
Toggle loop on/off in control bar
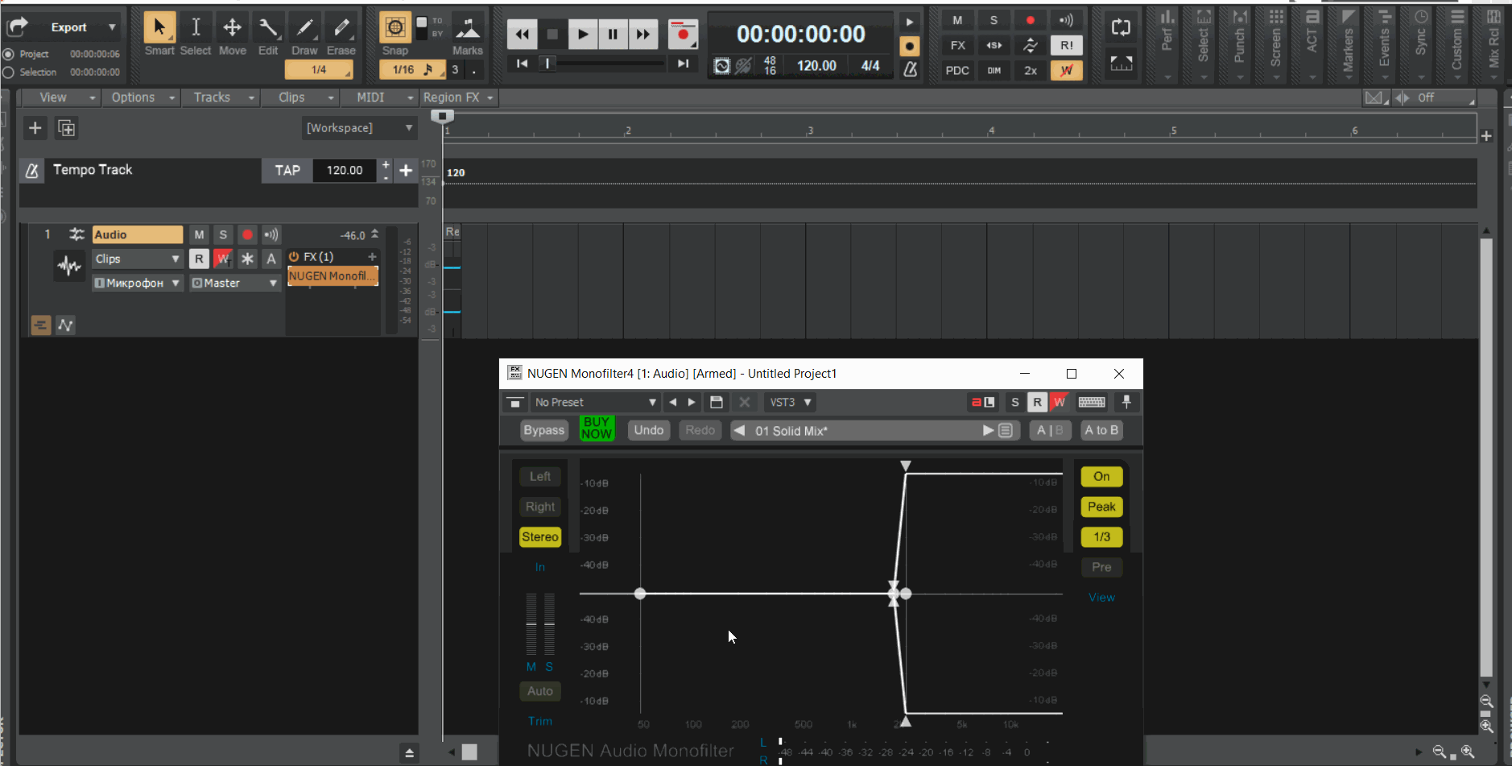click(1121, 27)
